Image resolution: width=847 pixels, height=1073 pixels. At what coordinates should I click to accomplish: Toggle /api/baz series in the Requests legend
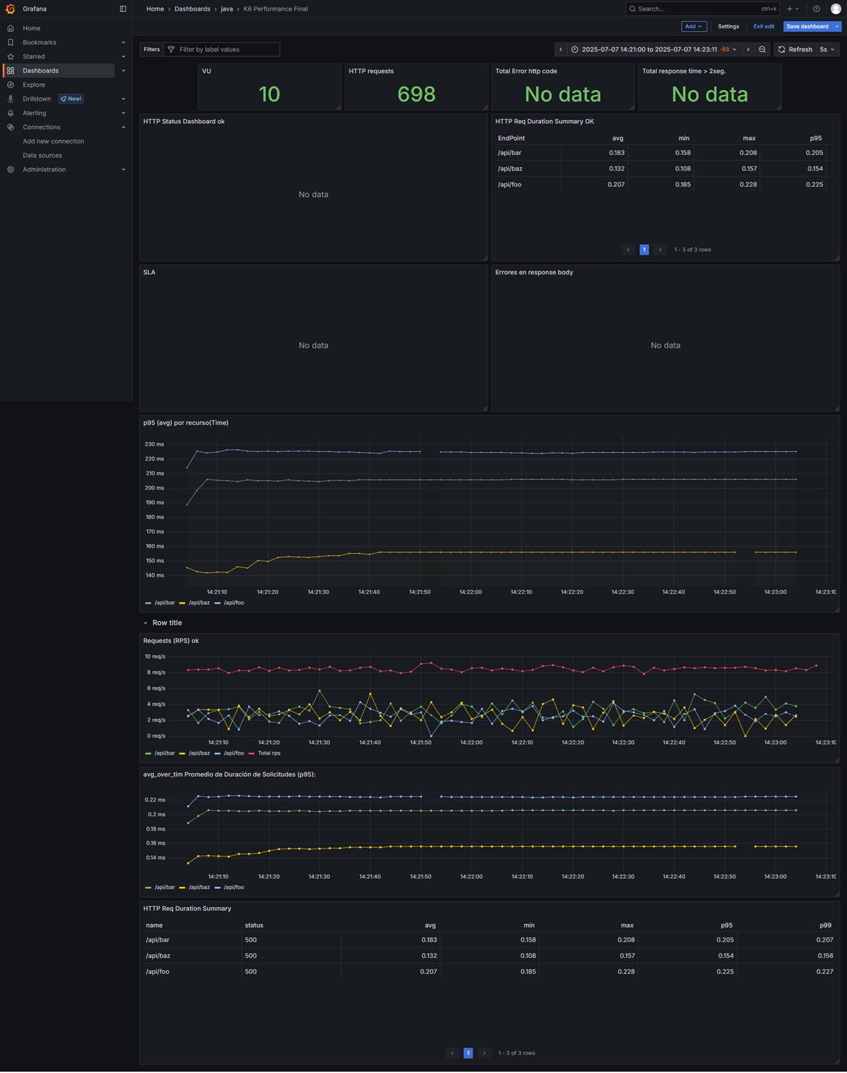coord(199,753)
